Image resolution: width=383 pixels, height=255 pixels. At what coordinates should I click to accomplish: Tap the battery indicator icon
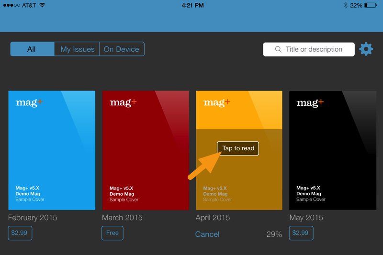pyautogui.click(x=371, y=5)
